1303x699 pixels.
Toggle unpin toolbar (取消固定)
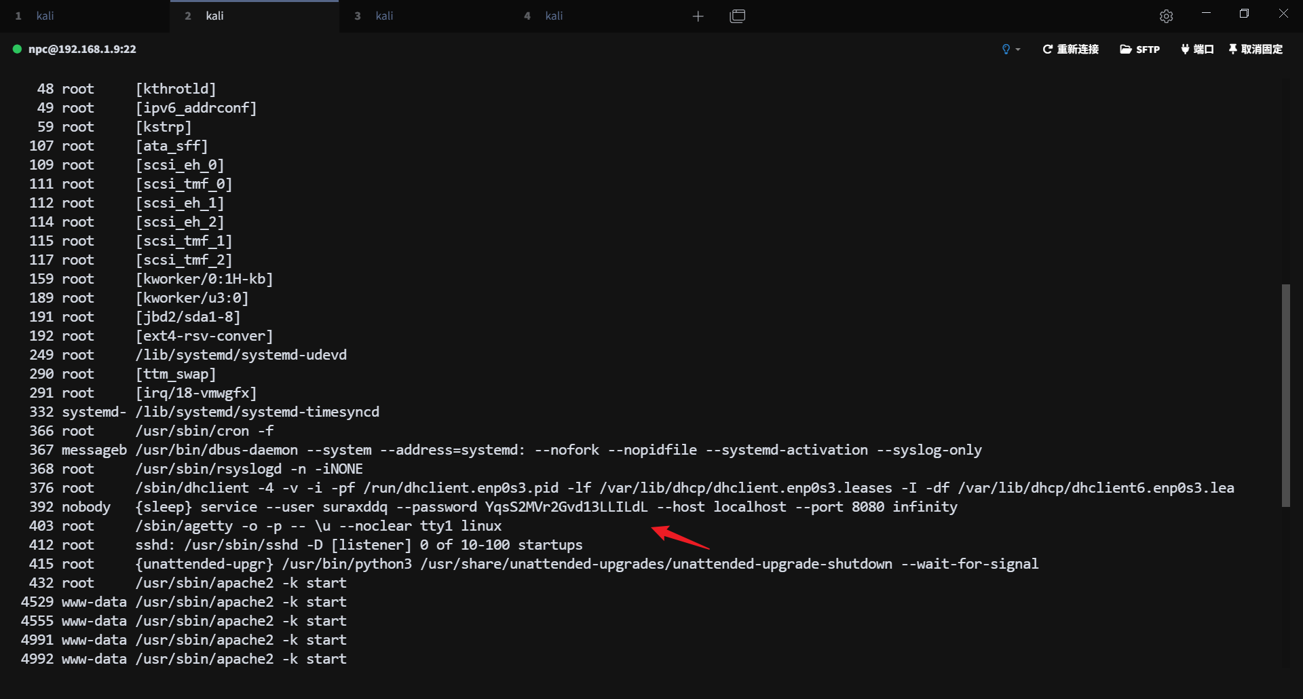pos(1255,49)
